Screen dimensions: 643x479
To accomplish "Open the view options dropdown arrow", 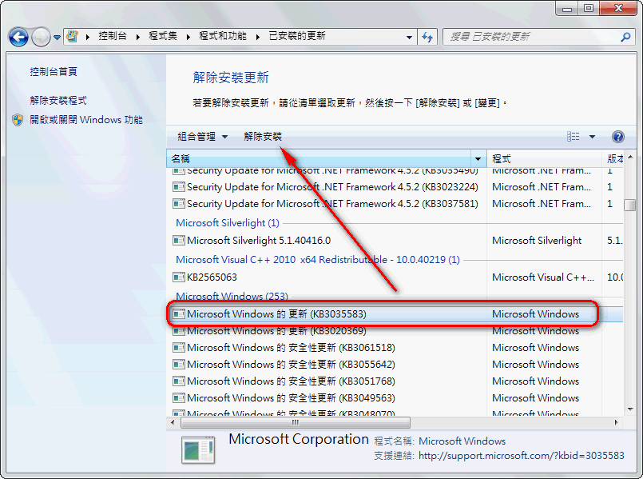I will (592, 137).
